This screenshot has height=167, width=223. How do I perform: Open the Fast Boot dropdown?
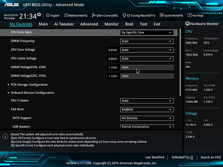coord(147,109)
